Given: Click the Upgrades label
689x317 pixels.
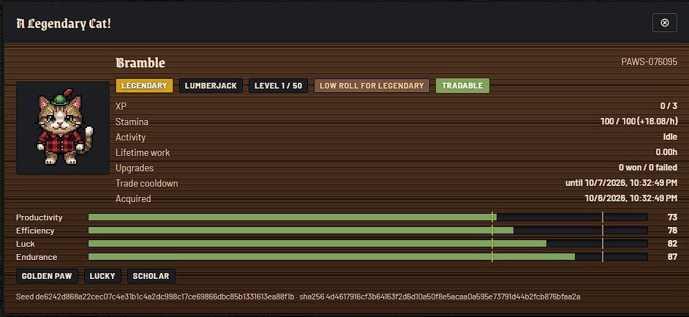Looking at the screenshot, I should pyautogui.click(x=135, y=168).
